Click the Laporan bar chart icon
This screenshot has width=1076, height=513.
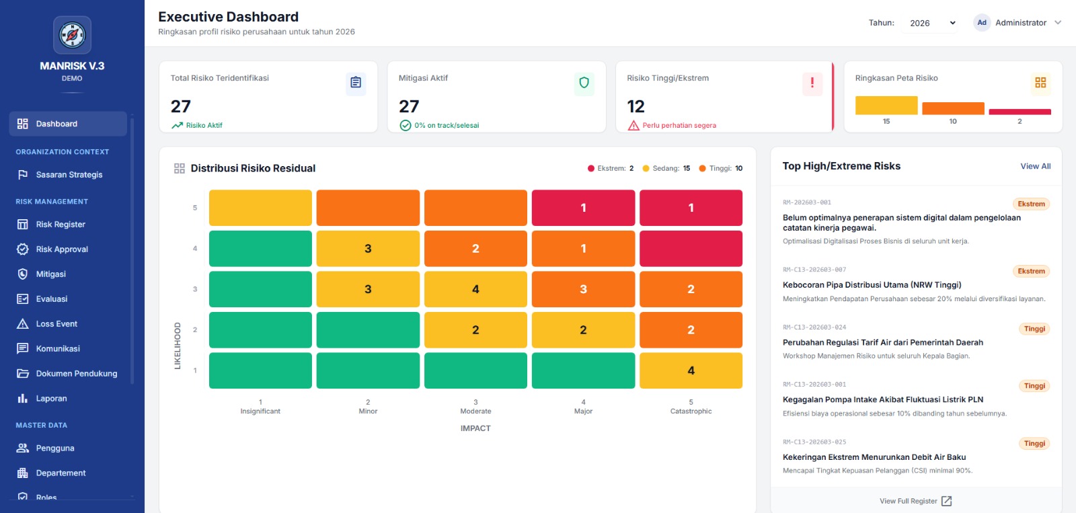(23, 398)
